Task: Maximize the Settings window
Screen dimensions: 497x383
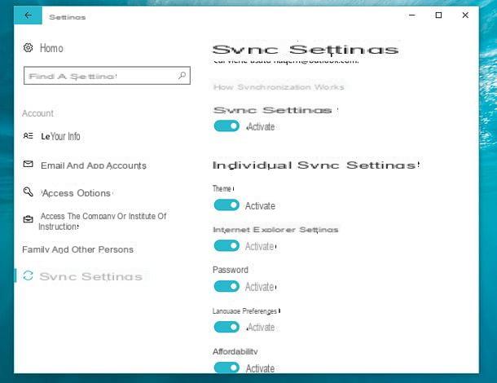Action: coord(438,15)
